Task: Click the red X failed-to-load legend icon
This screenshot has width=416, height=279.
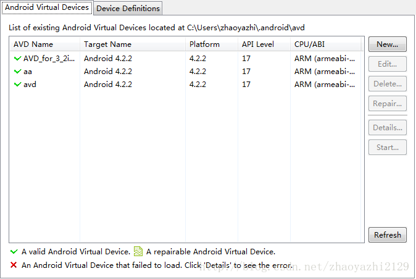Action: tap(14, 265)
